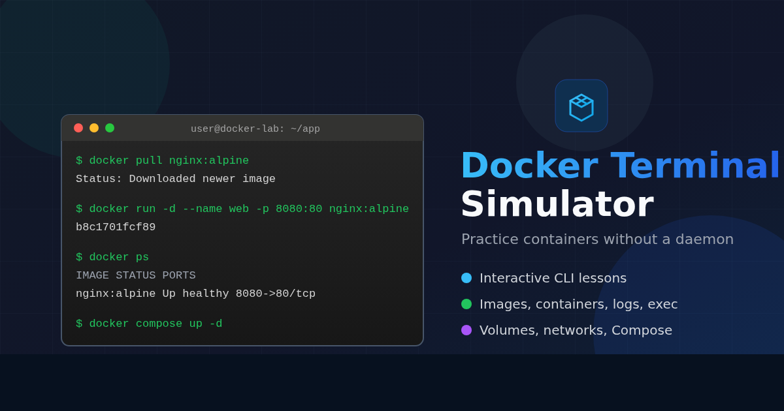This screenshot has width=784, height=411.
Task: Select the docker pull nginx:alpine command line
Action: (x=162, y=160)
